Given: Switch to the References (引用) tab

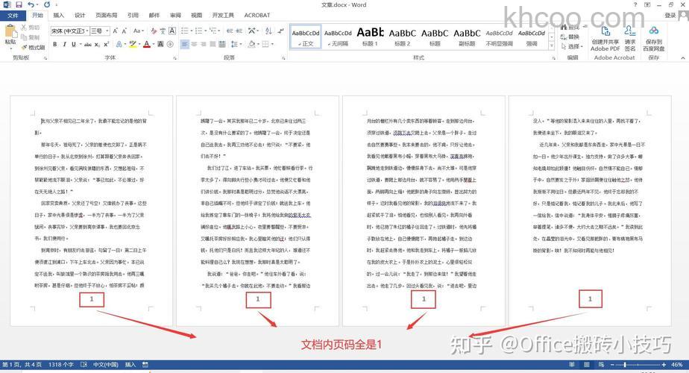Looking at the screenshot, I should click(133, 16).
